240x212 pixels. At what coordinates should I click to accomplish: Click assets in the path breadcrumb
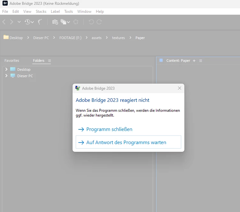pos(97,38)
